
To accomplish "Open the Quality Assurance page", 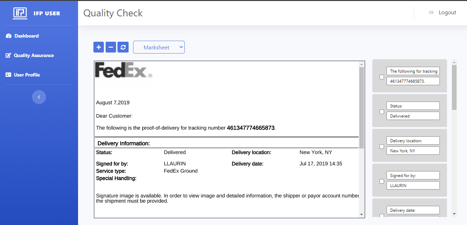I will point(34,55).
